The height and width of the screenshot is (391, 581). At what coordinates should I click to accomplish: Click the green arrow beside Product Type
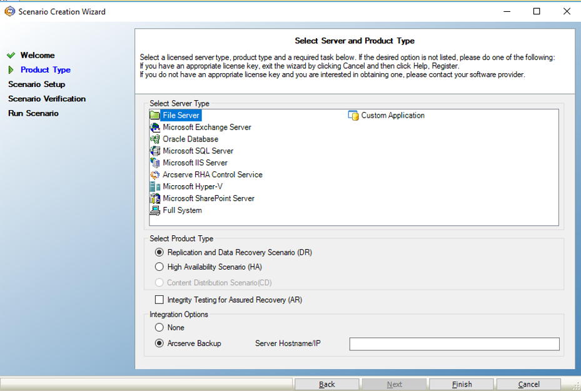[x=11, y=69]
